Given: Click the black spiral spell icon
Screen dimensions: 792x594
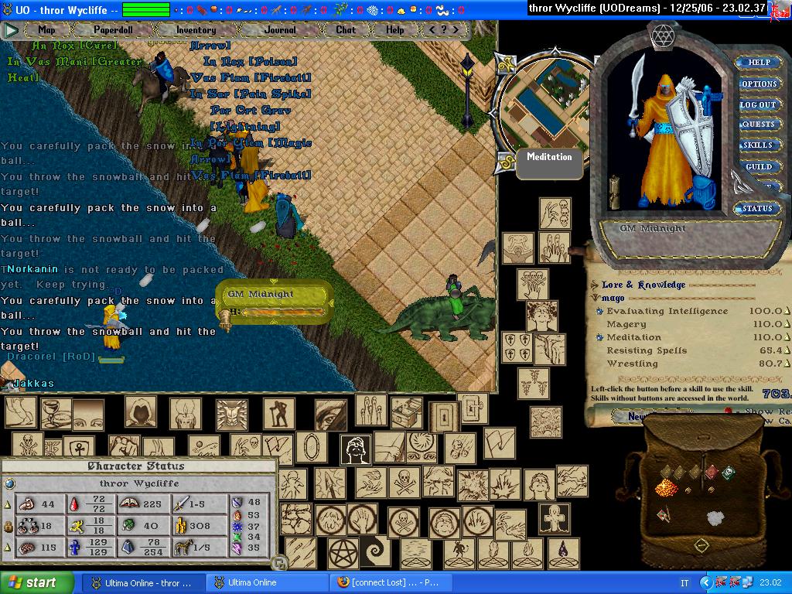Looking at the screenshot, I should pyautogui.click(x=376, y=552).
